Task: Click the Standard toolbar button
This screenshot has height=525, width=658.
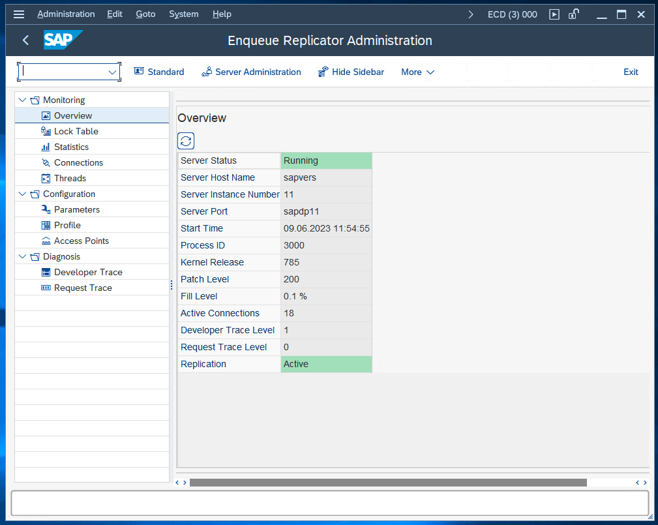Action: coord(159,72)
